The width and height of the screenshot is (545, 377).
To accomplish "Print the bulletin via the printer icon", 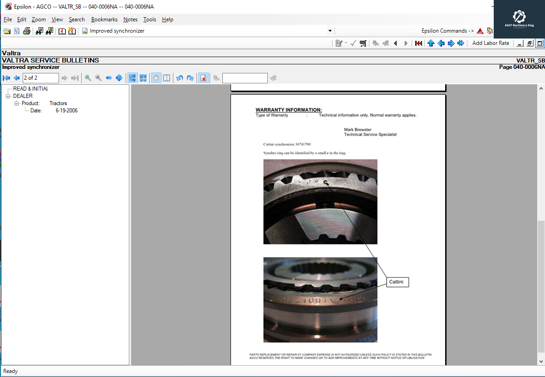I will pyautogui.click(x=27, y=31).
